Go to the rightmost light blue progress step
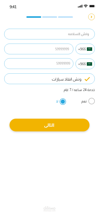The width and height of the screenshot is (99, 216). click(65, 17)
